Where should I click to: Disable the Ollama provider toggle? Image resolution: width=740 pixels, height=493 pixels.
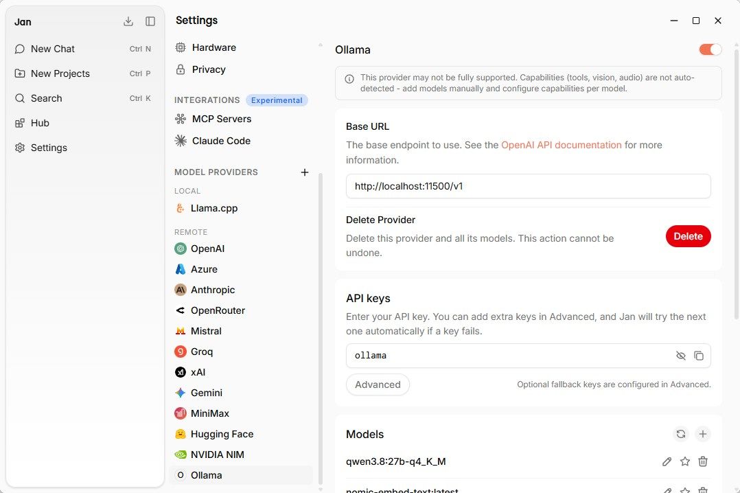point(710,49)
